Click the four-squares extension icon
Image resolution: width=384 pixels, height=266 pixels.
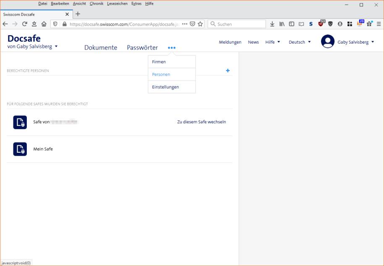pos(350,24)
